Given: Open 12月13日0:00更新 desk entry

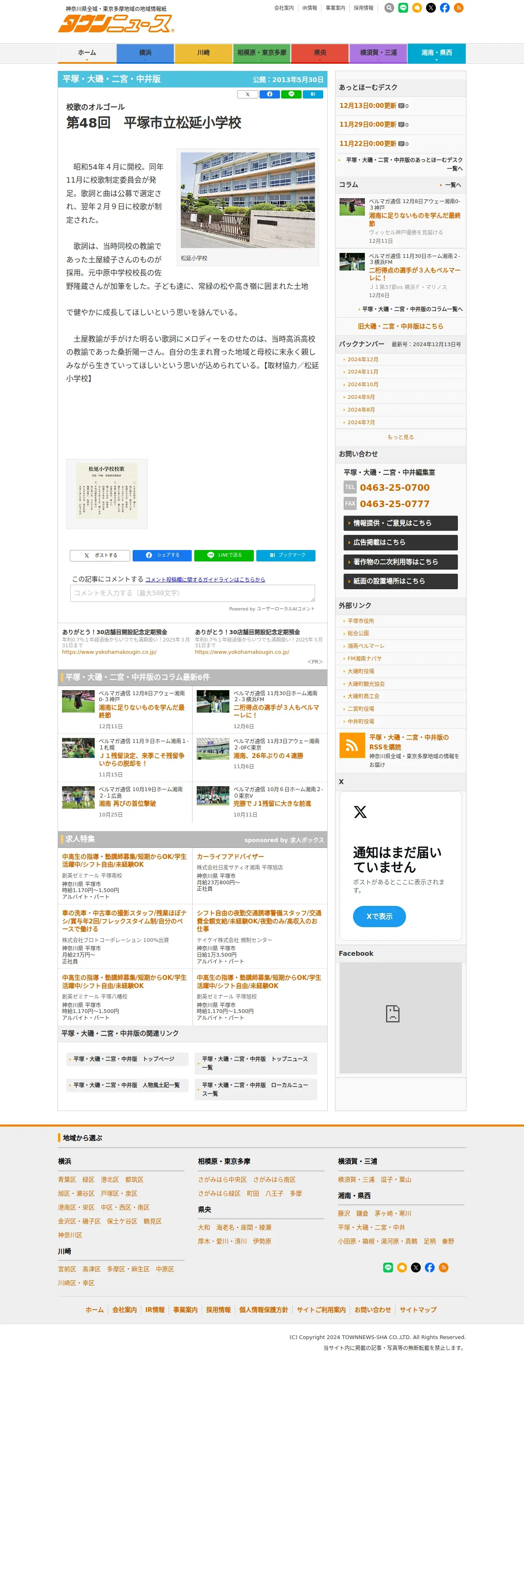Looking at the screenshot, I should (x=368, y=106).
